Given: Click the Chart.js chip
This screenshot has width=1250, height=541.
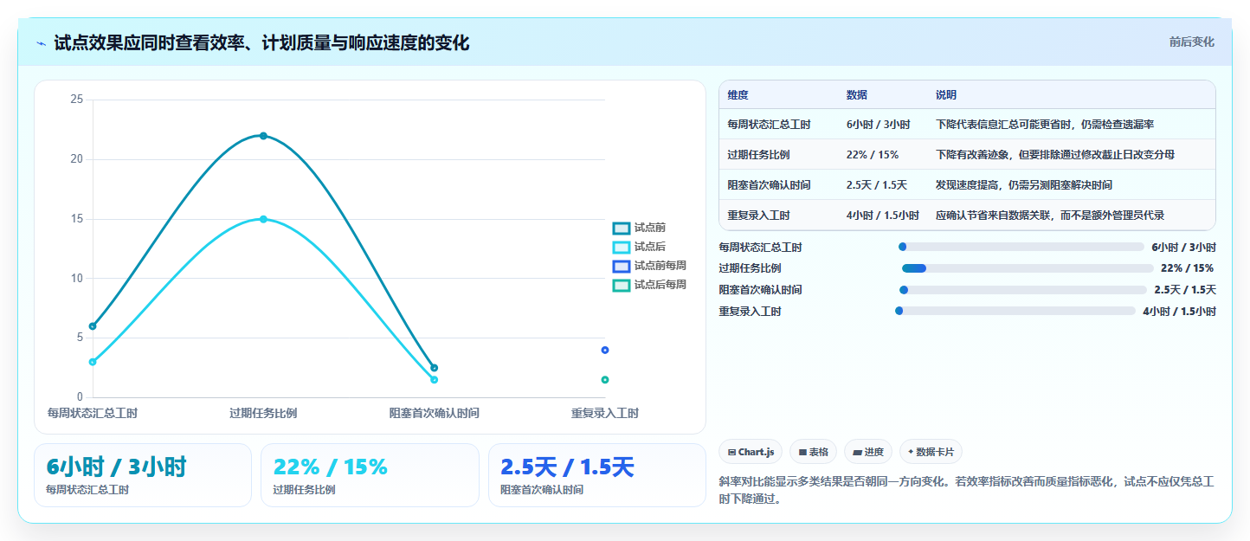Looking at the screenshot, I should [x=751, y=452].
